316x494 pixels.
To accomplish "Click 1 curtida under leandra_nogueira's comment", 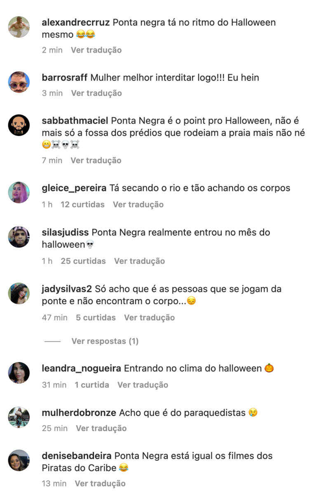I will pyautogui.click(x=92, y=385).
